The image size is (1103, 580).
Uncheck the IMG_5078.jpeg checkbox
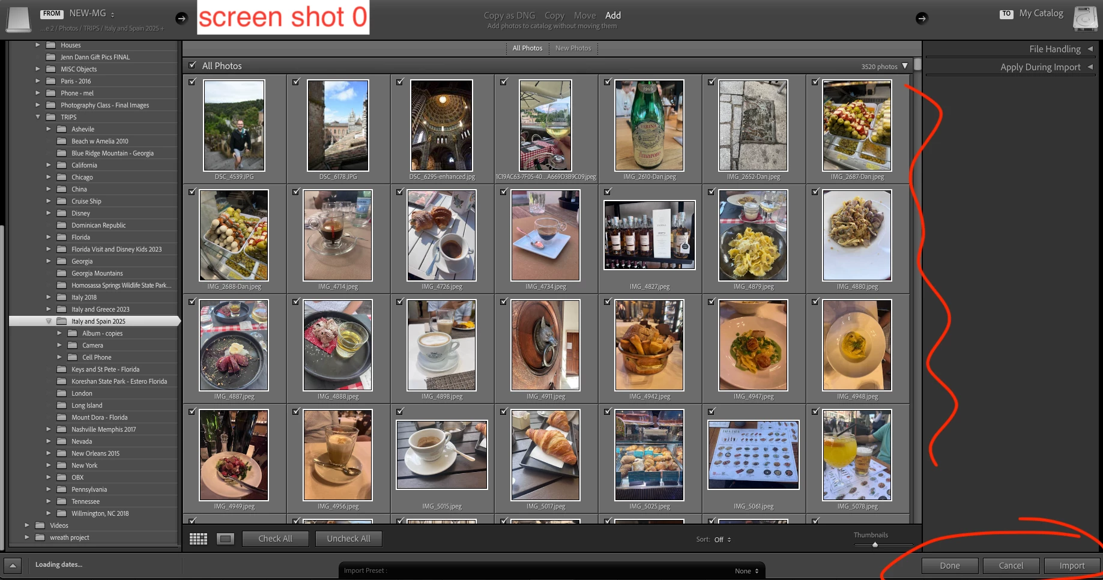815,411
